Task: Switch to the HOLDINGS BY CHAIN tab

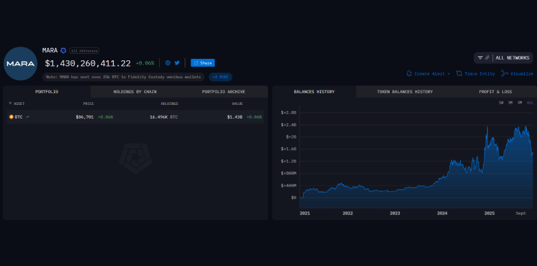Action: tap(135, 92)
